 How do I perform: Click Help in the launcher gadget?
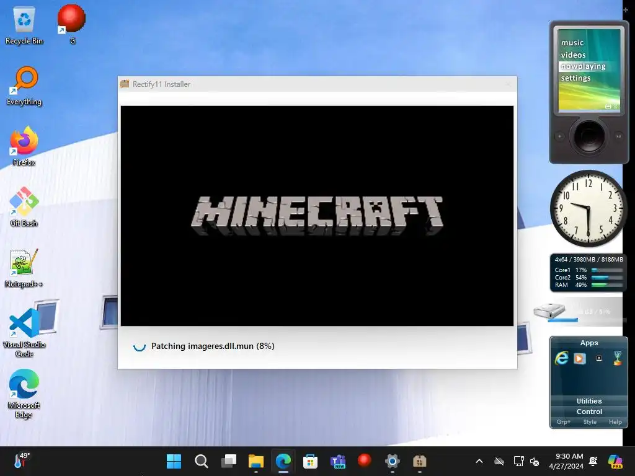[x=615, y=421]
